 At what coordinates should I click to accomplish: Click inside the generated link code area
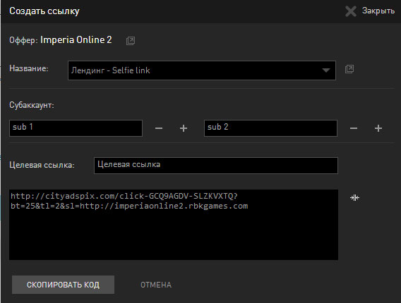[x=174, y=225]
